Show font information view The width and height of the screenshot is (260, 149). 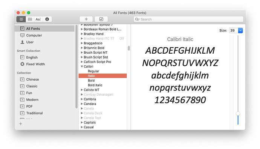pos(47,19)
